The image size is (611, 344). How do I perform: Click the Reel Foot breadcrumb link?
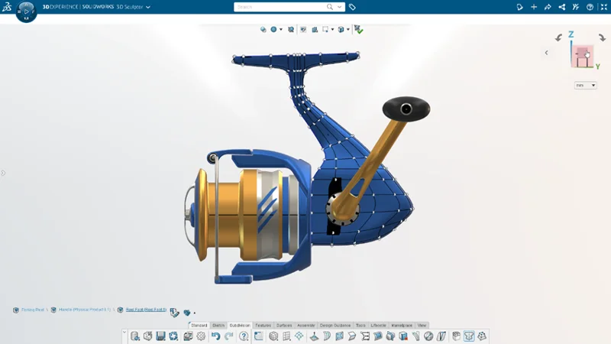click(145, 310)
